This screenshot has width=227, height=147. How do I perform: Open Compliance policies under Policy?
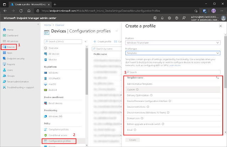[56, 130]
